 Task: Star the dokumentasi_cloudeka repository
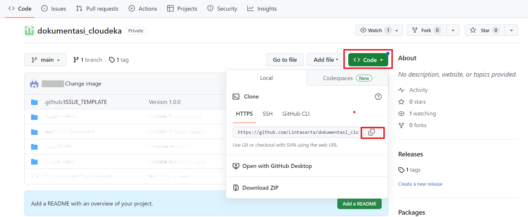click(x=485, y=30)
